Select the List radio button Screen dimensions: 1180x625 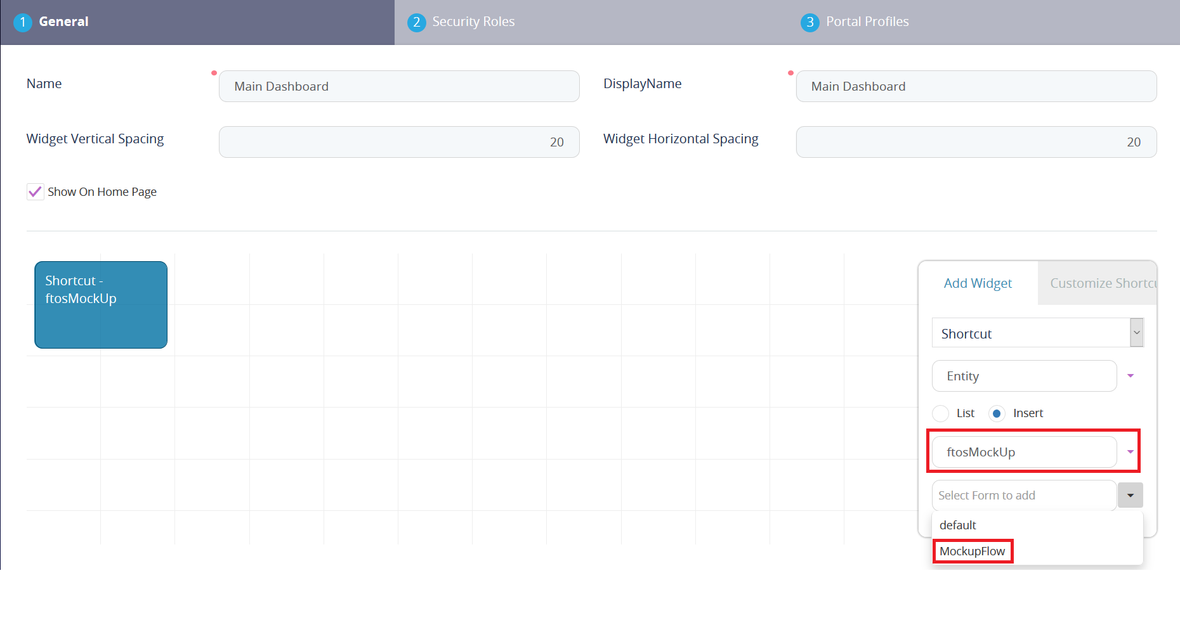pyautogui.click(x=940, y=413)
